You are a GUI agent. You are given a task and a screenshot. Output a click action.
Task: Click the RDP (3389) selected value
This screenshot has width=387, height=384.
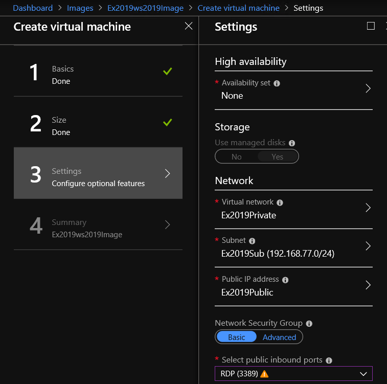[239, 374]
